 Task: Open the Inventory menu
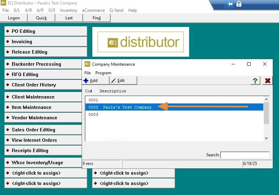pos(69,10)
